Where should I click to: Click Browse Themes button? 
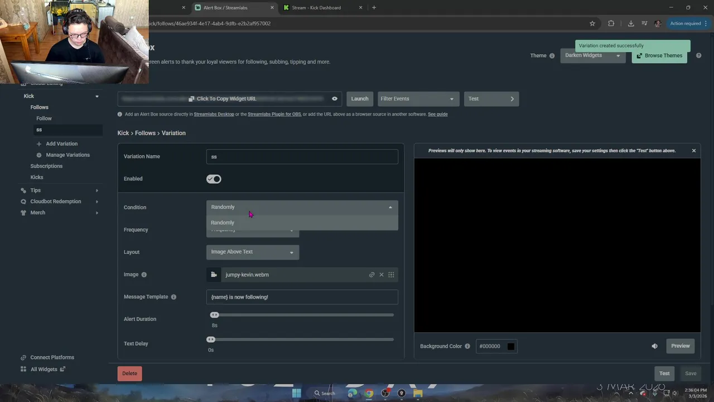[x=659, y=56]
